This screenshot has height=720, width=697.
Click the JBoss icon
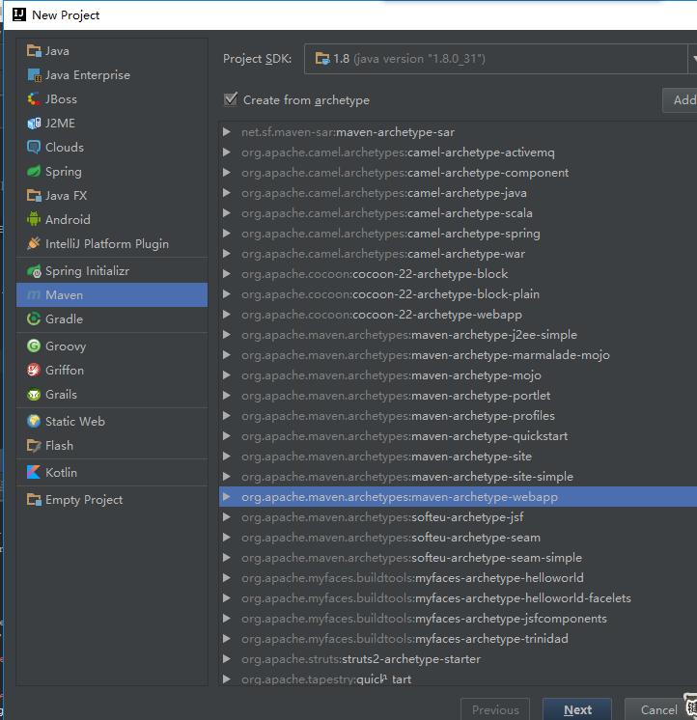click(x=34, y=99)
